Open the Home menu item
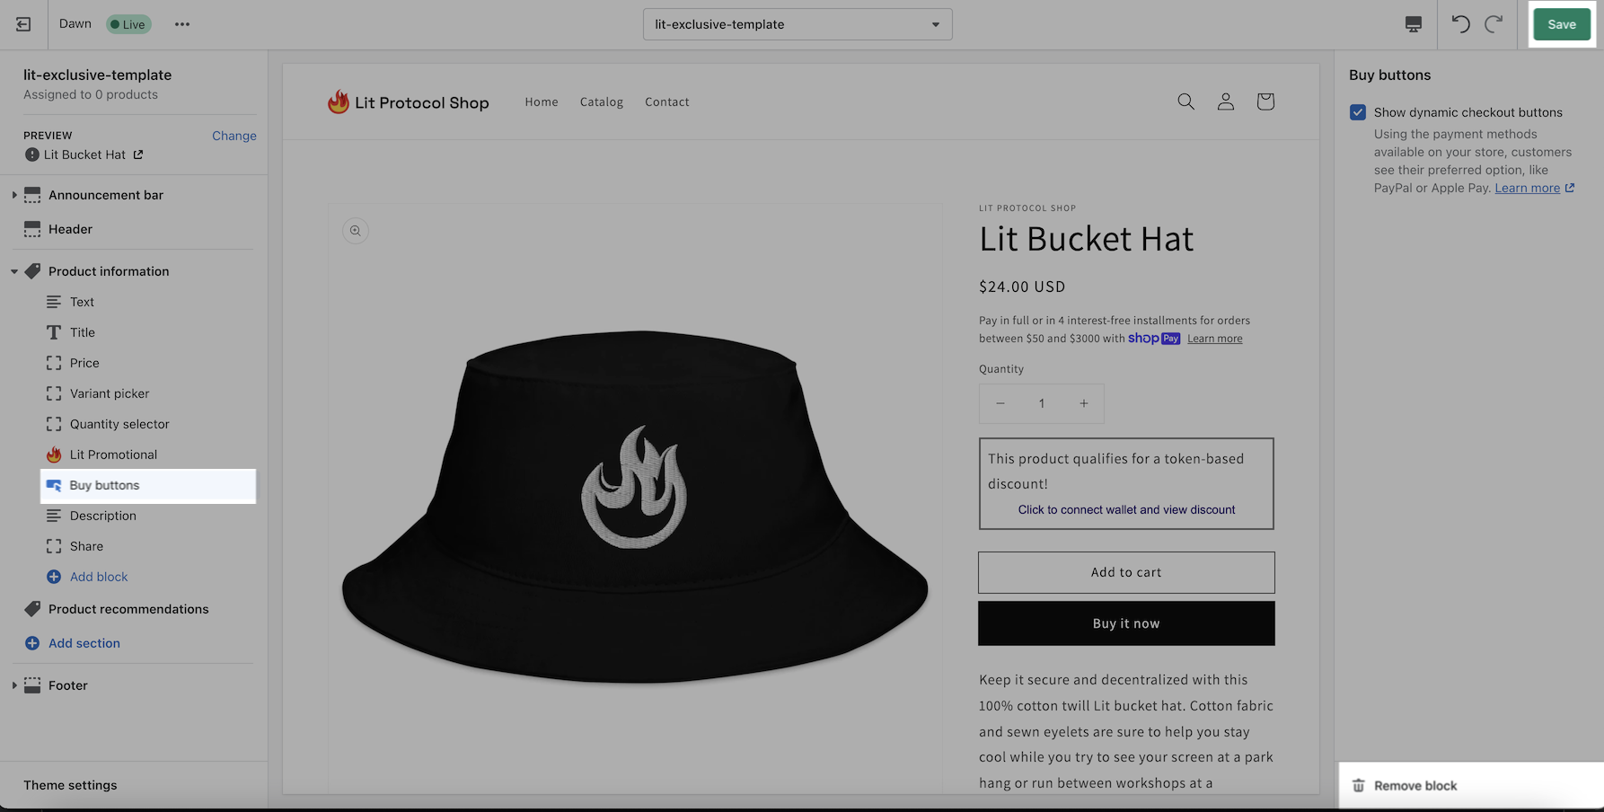 (542, 101)
